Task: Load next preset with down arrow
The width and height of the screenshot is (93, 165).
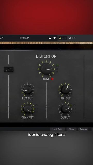Action: (55, 38)
